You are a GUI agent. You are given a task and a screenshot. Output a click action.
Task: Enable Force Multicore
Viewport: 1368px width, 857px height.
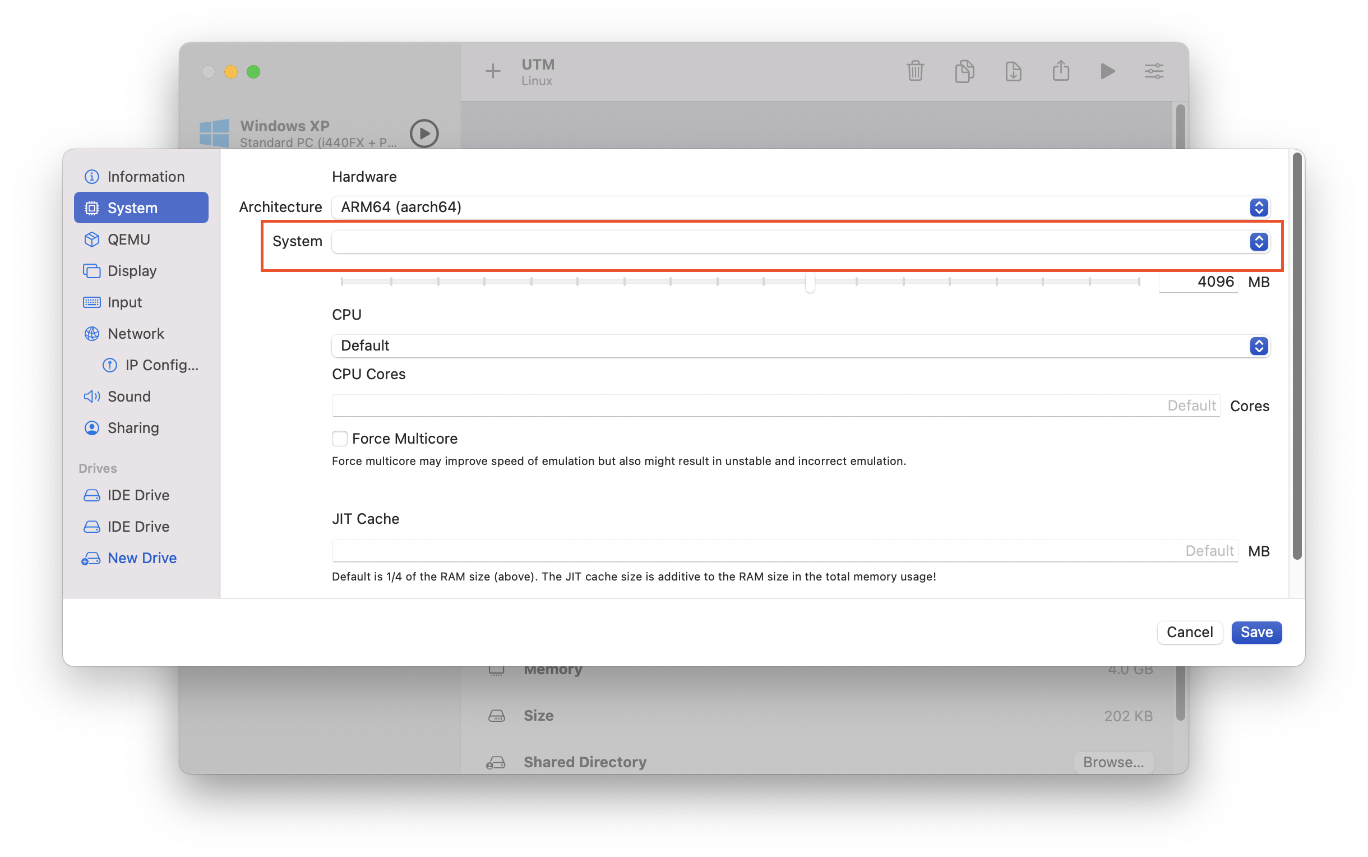coord(339,438)
